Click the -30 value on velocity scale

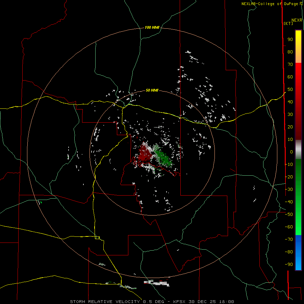point(289,189)
